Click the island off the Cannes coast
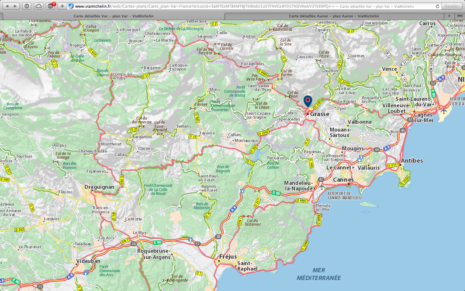This screenshot has width=465, height=291. click(368, 204)
